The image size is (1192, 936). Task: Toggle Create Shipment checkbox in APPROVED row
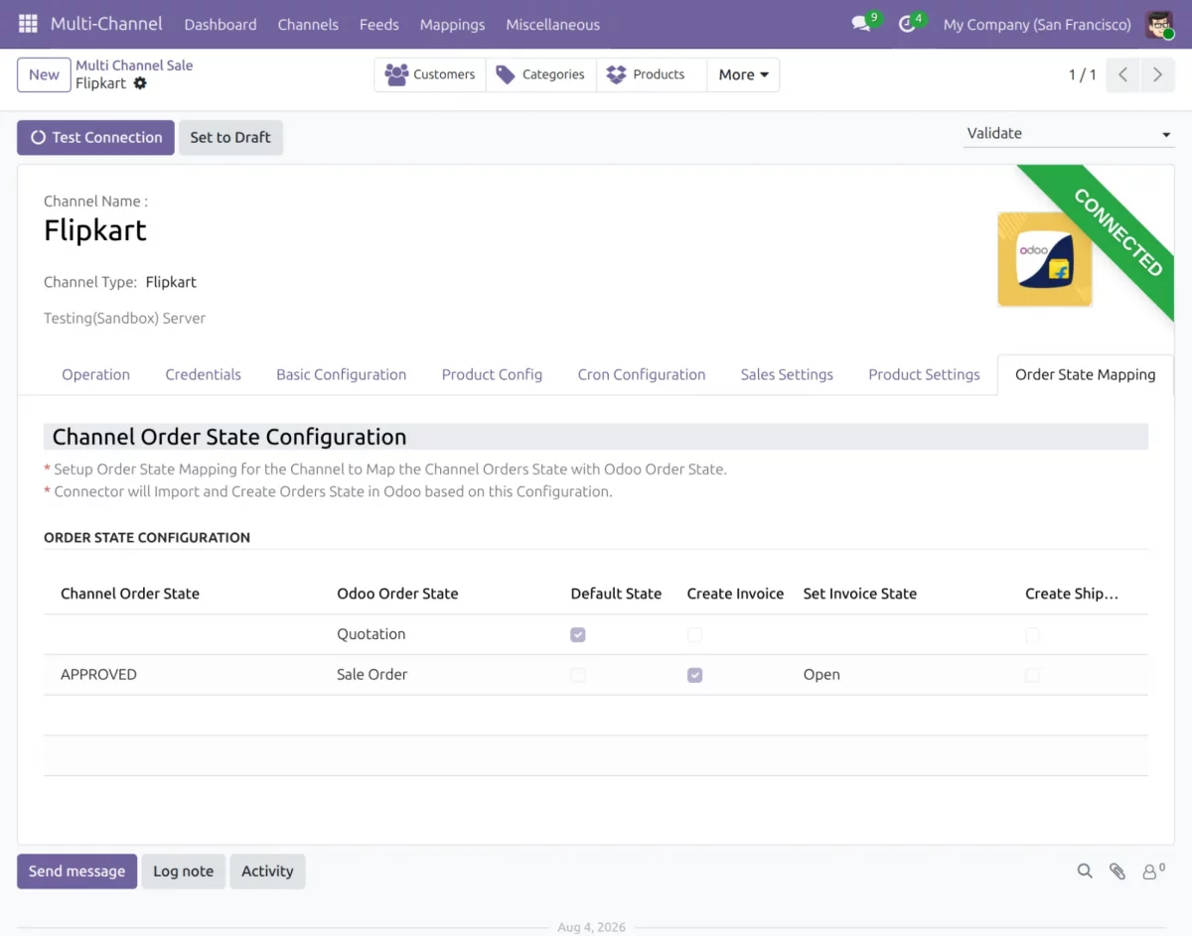tap(1032, 675)
